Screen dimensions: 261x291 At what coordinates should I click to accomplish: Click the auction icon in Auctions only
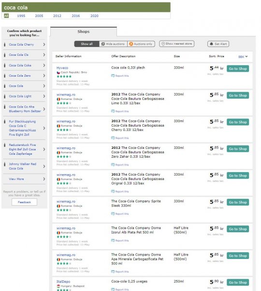(131, 44)
